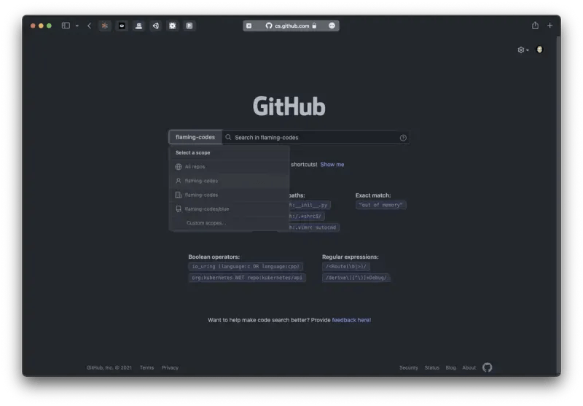Click the feedback here! link
The image size is (583, 406).
[351, 320]
